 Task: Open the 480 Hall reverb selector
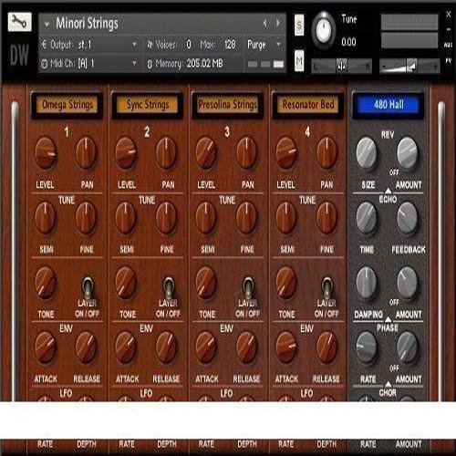tap(389, 105)
